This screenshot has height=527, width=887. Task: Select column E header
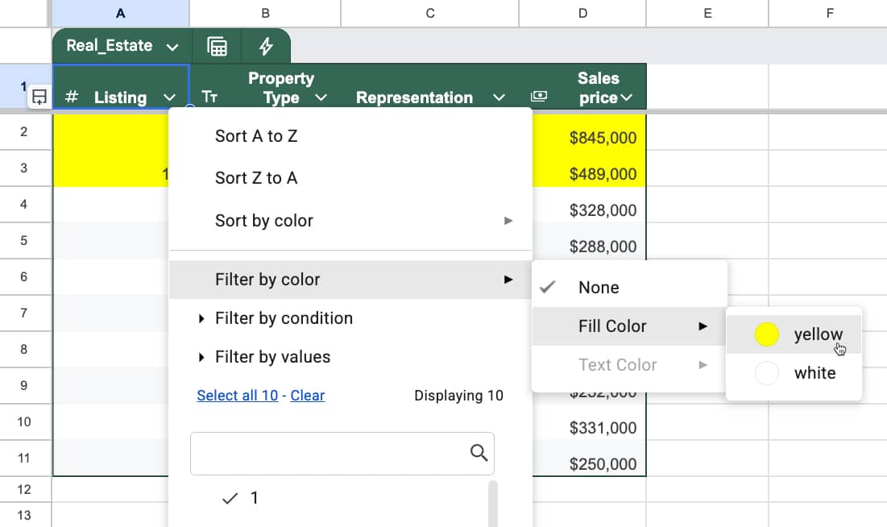pyautogui.click(x=707, y=13)
